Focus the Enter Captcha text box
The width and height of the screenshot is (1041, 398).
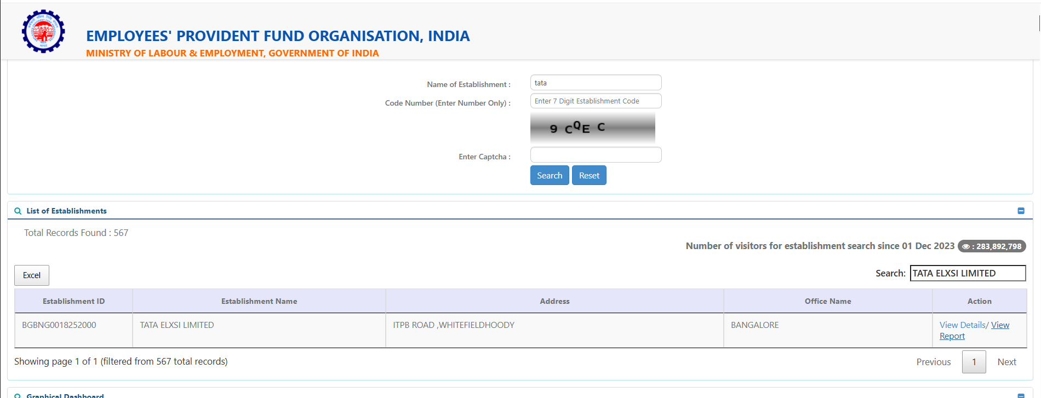click(596, 155)
